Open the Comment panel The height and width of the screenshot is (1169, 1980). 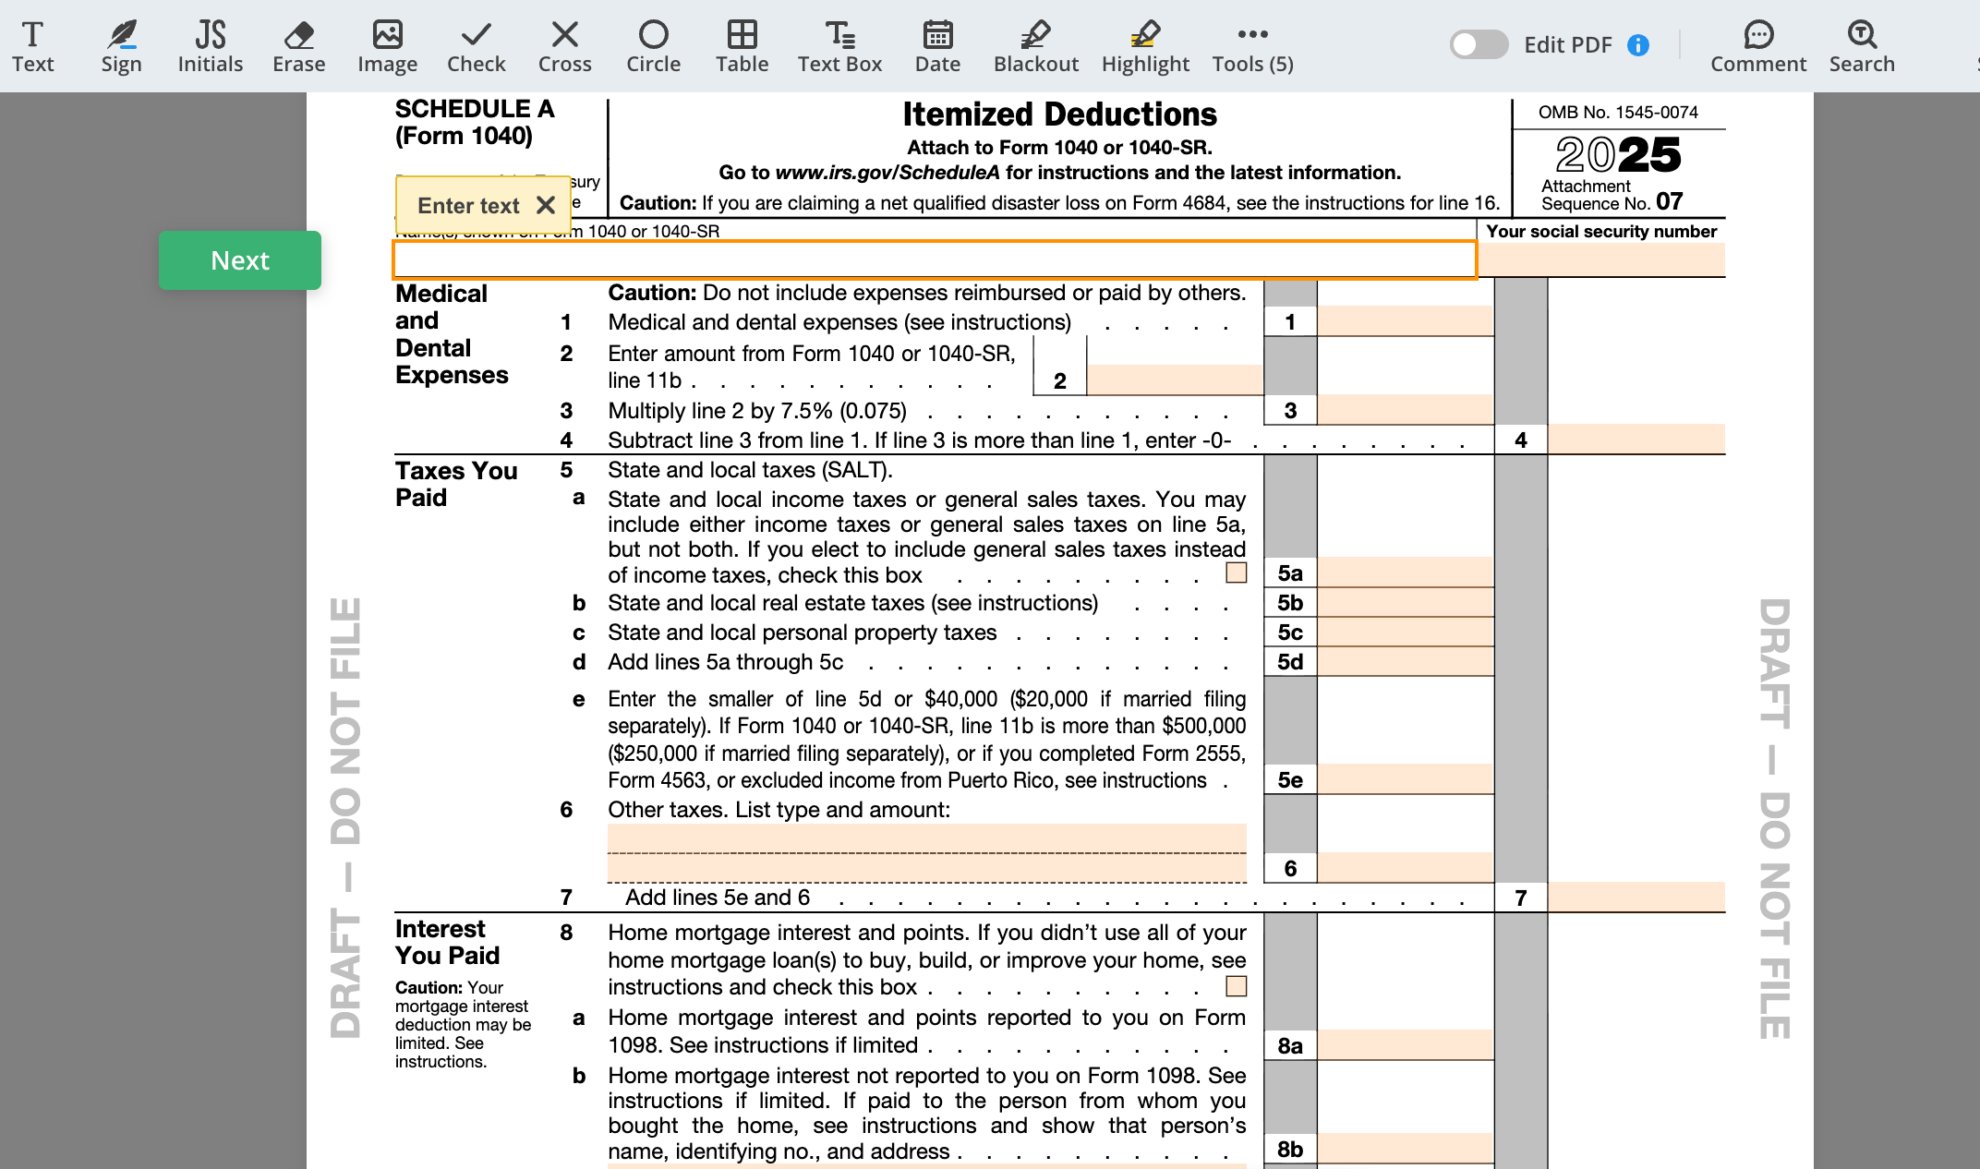[1758, 46]
